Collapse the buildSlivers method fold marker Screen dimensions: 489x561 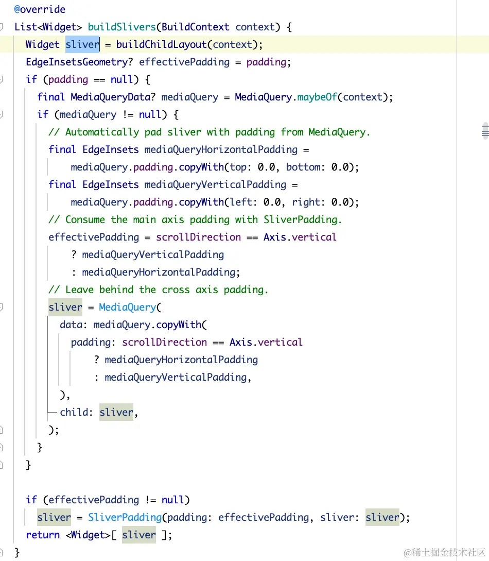pos(2,27)
